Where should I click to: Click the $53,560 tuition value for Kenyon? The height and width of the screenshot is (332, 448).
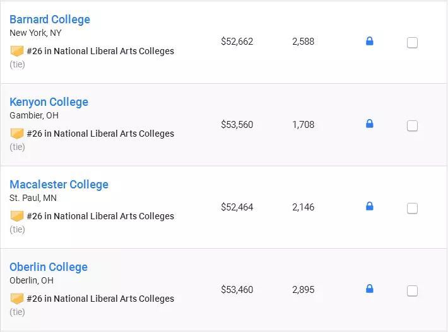(x=237, y=125)
